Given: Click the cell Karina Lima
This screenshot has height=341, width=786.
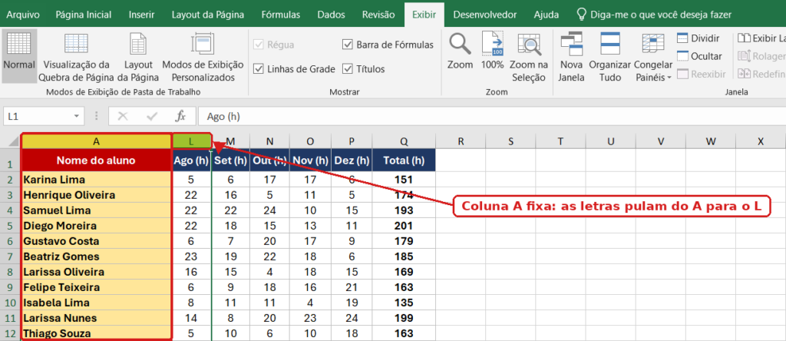Looking at the screenshot, I should [96, 180].
